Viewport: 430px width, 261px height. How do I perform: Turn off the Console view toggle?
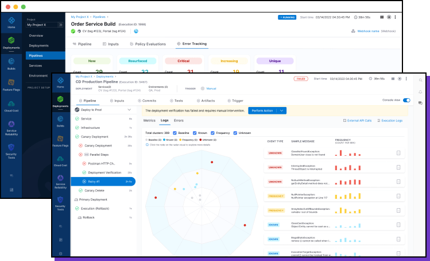coord(406,100)
